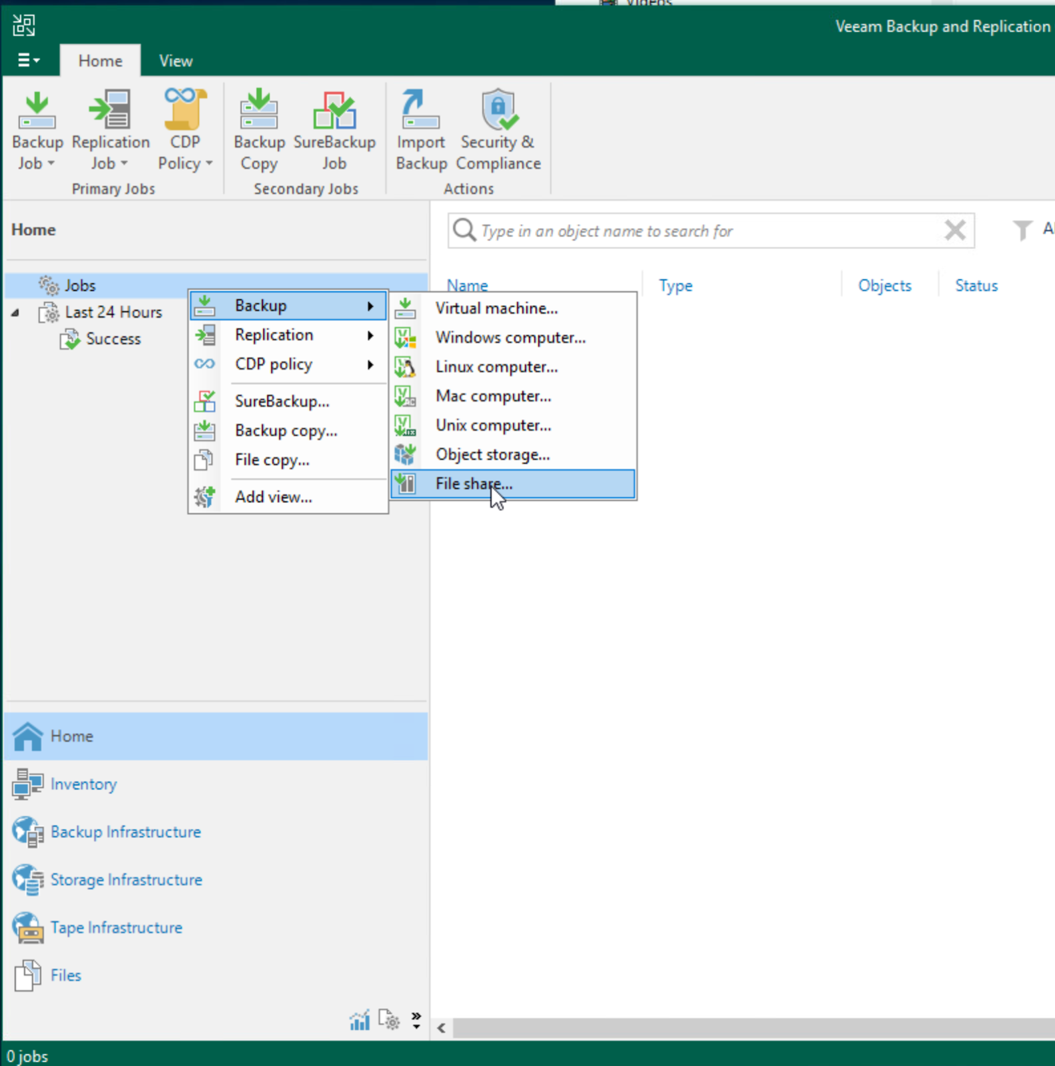The height and width of the screenshot is (1066, 1055).
Task: Click the '0 jobs' status bar text
Action: pyautogui.click(x=27, y=1056)
